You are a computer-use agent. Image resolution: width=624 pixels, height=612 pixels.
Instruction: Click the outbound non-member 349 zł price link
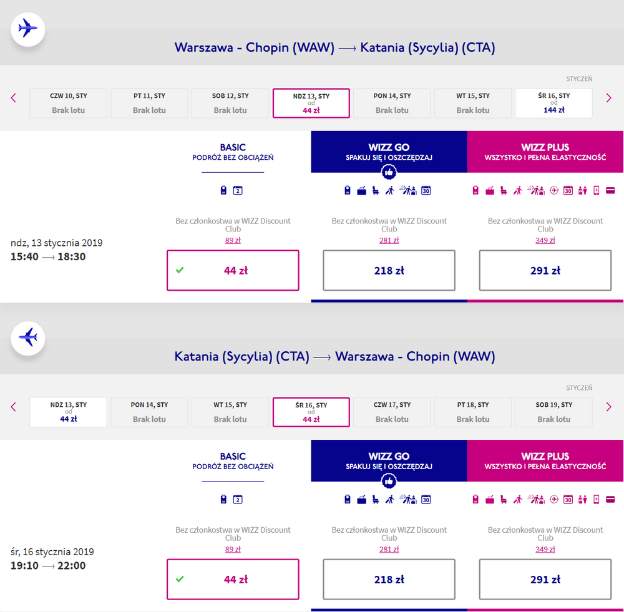pyautogui.click(x=545, y=240)
